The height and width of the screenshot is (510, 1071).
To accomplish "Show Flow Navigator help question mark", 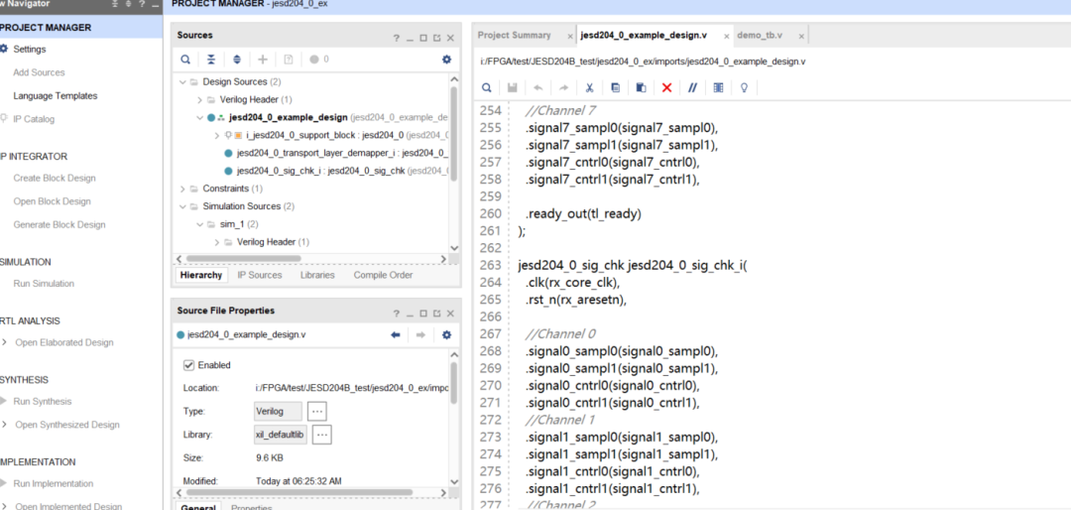I will click(x=142, y=4).
